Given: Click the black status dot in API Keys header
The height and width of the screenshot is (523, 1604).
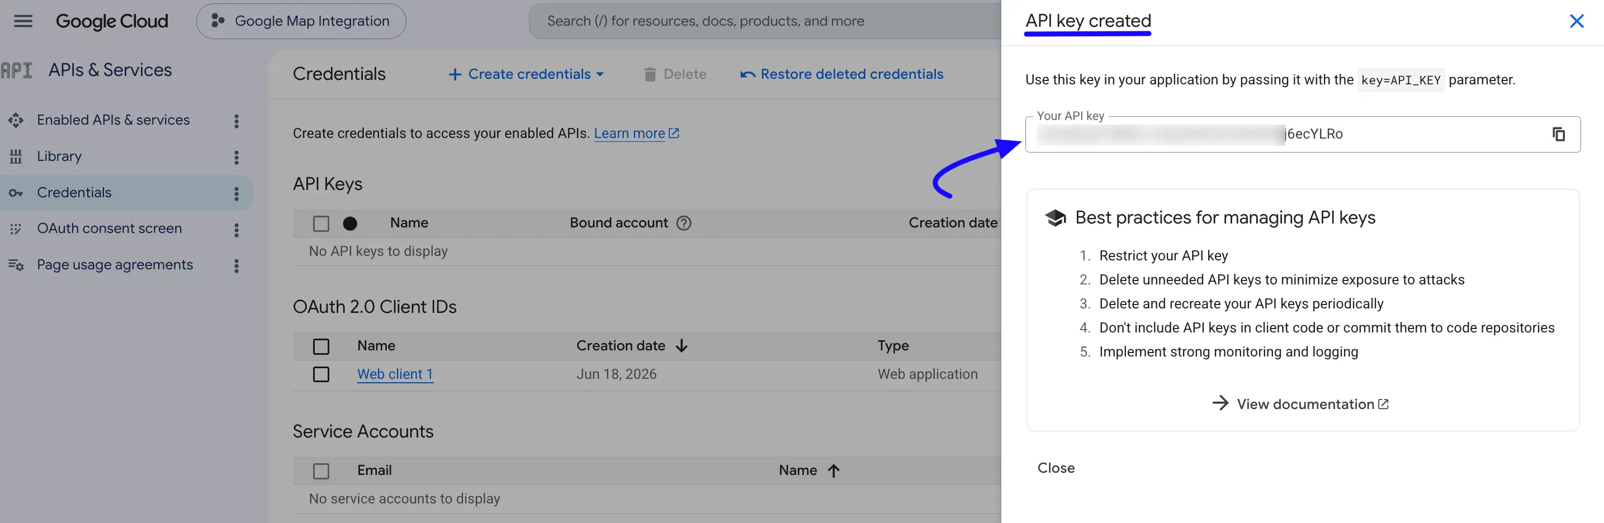Looking at the screenshot, I should coord(350,224).
